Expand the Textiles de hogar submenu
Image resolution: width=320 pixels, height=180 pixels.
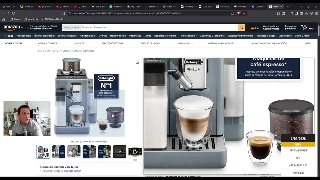(151, 43)
